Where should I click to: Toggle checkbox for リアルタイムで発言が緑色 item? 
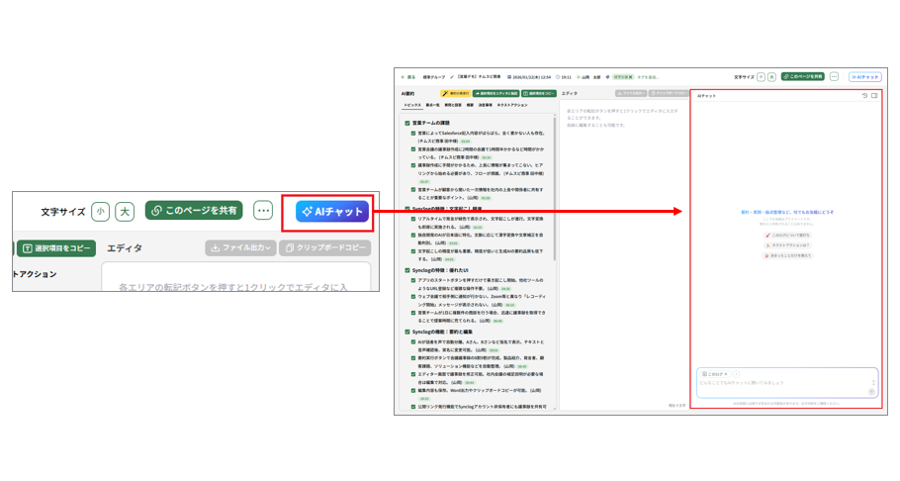pos(412,219)
